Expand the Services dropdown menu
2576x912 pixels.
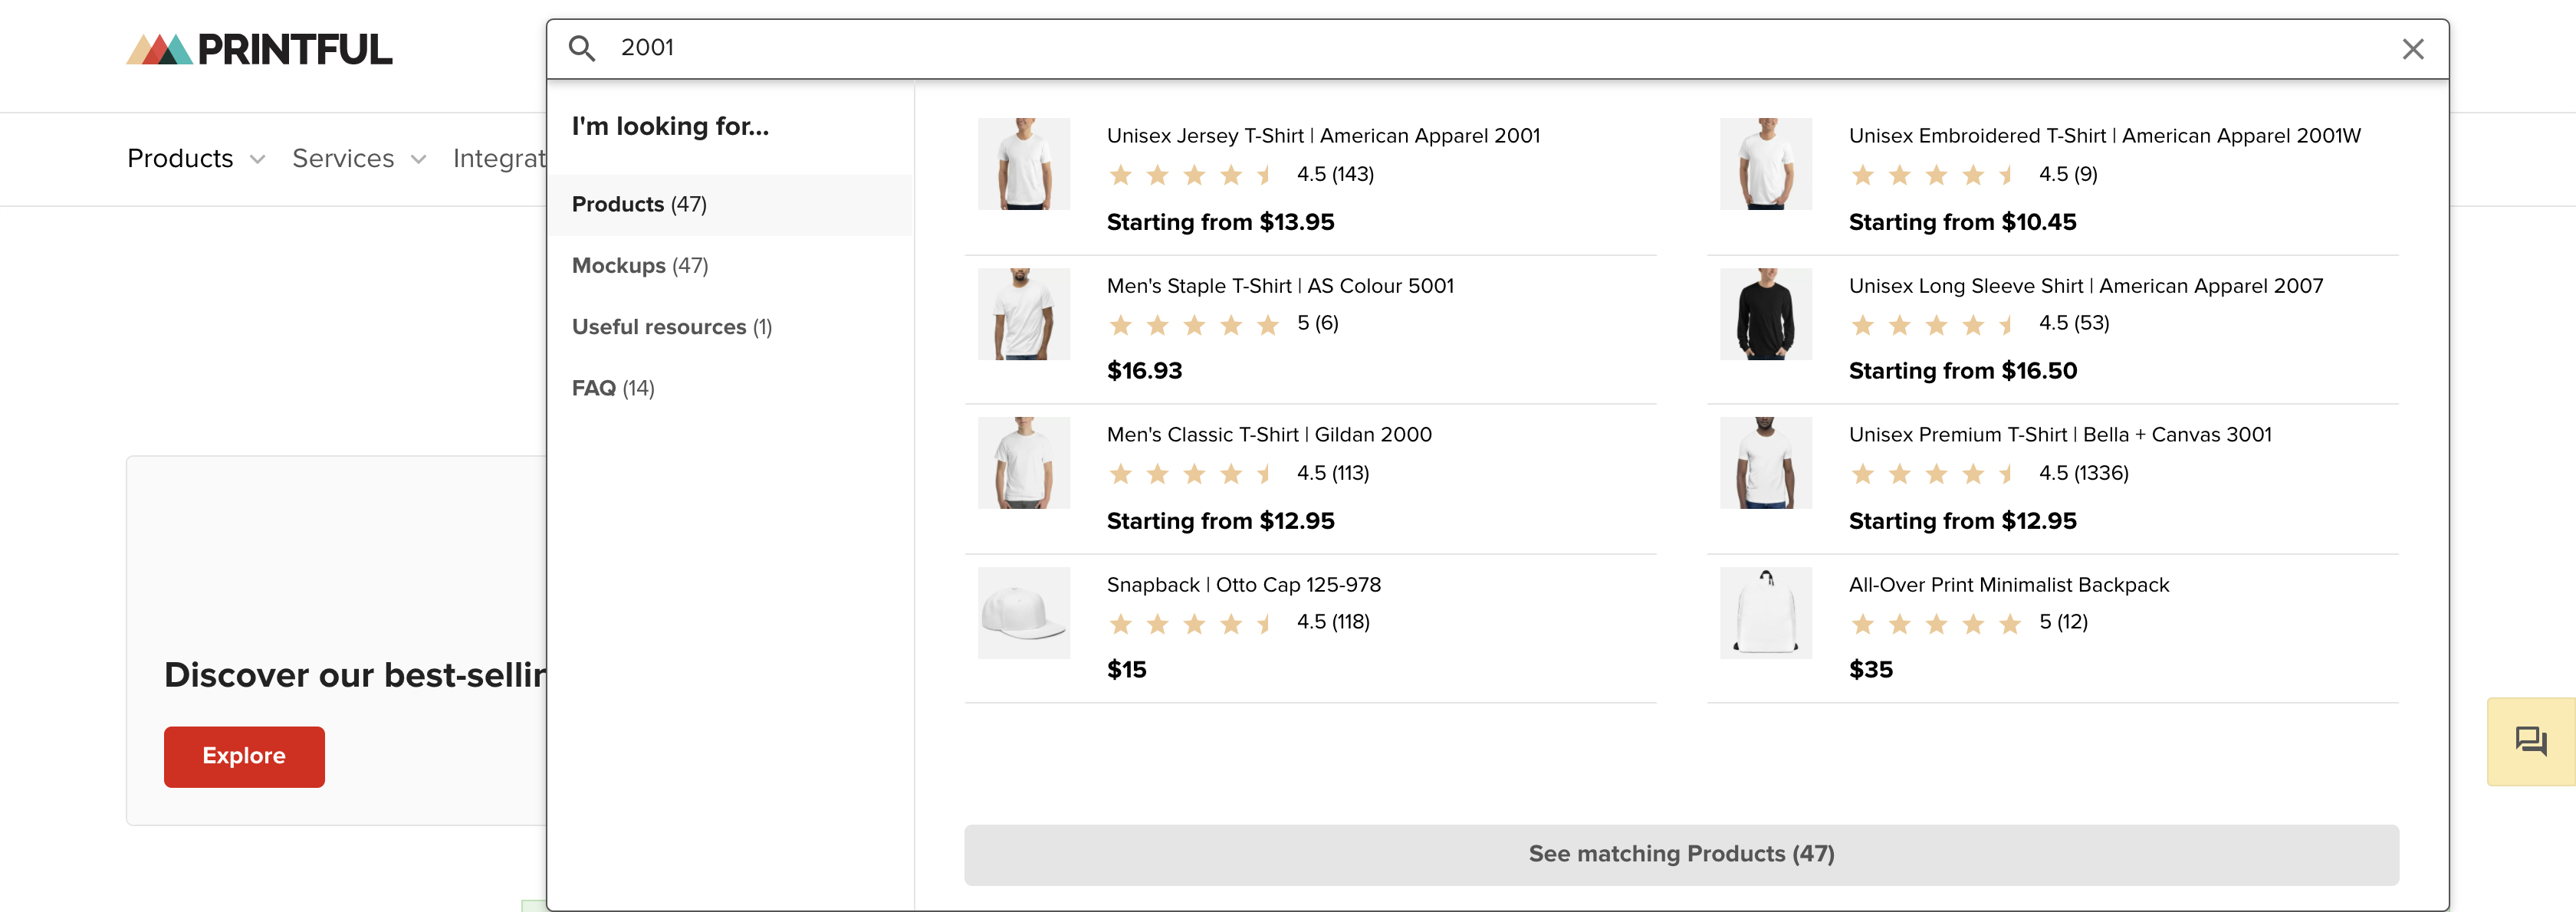[x=359, y=159]
